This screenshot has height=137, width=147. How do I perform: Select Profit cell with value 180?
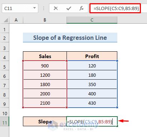click(x=92, y=75)
